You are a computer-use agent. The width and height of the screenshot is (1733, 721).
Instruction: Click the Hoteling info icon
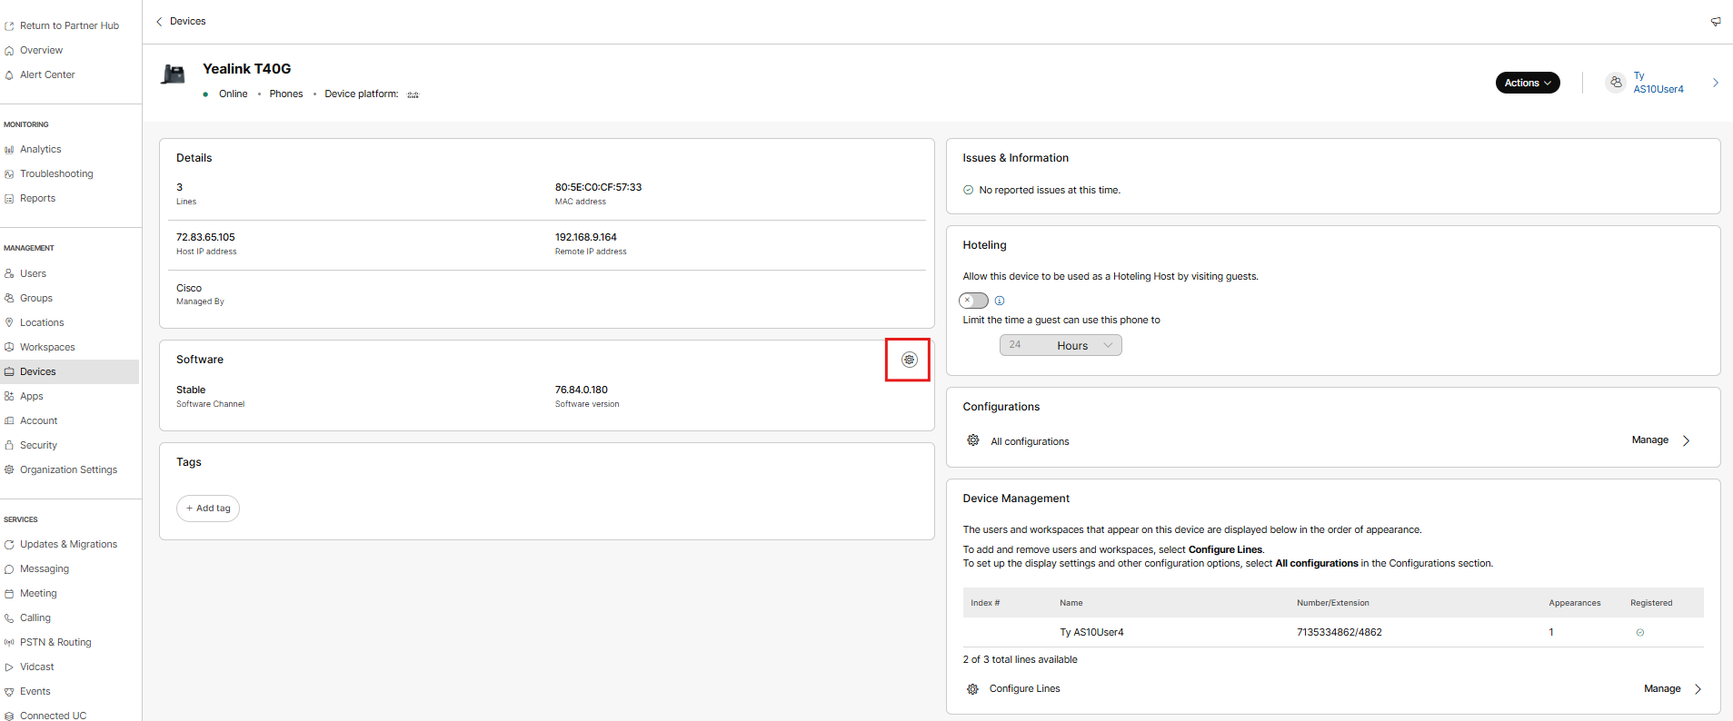[1000, 301]
